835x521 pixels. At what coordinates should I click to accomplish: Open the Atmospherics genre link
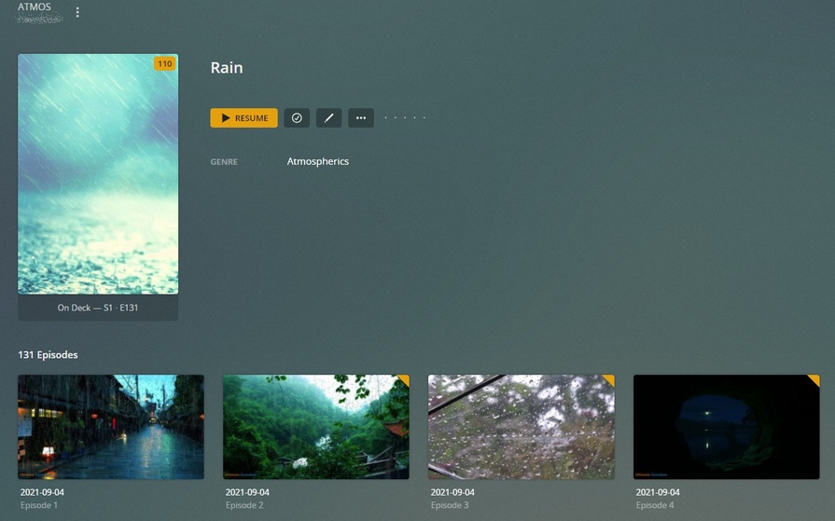(x=318, y=161)
